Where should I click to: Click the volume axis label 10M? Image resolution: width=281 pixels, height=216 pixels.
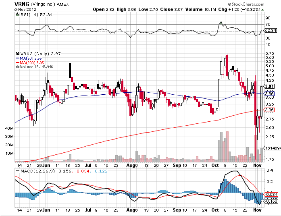(x=9, y=153)
